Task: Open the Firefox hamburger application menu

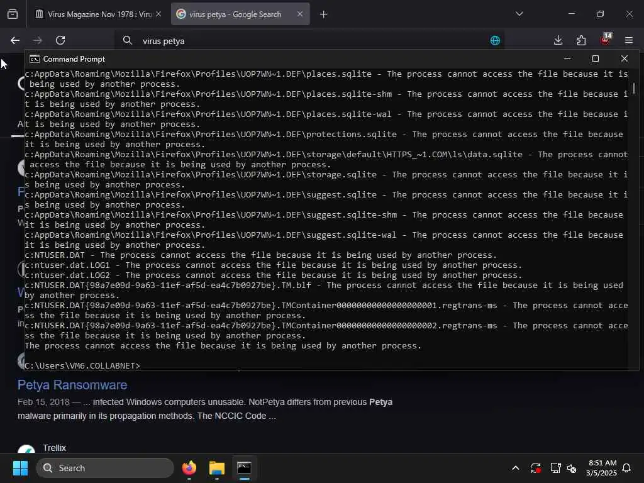Action: point(628,40)
